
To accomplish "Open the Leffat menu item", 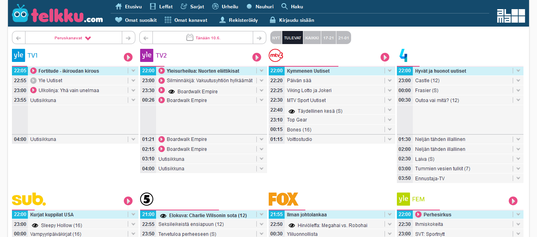I will click(x=161, y=6).
